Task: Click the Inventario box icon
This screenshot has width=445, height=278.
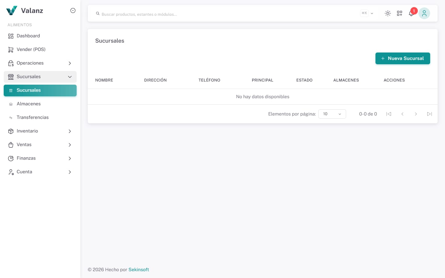Action: (11, 131)
